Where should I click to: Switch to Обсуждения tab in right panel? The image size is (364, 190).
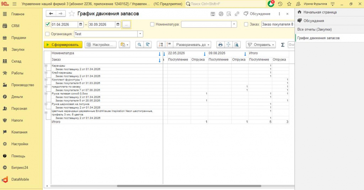click(x=330, y=21)
